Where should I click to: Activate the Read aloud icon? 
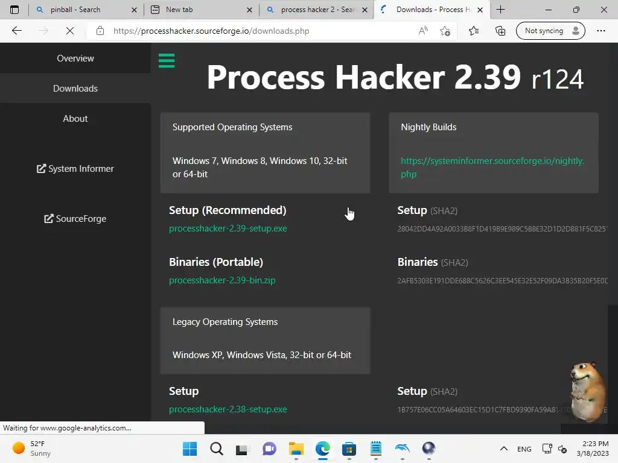tap(423, 31)
